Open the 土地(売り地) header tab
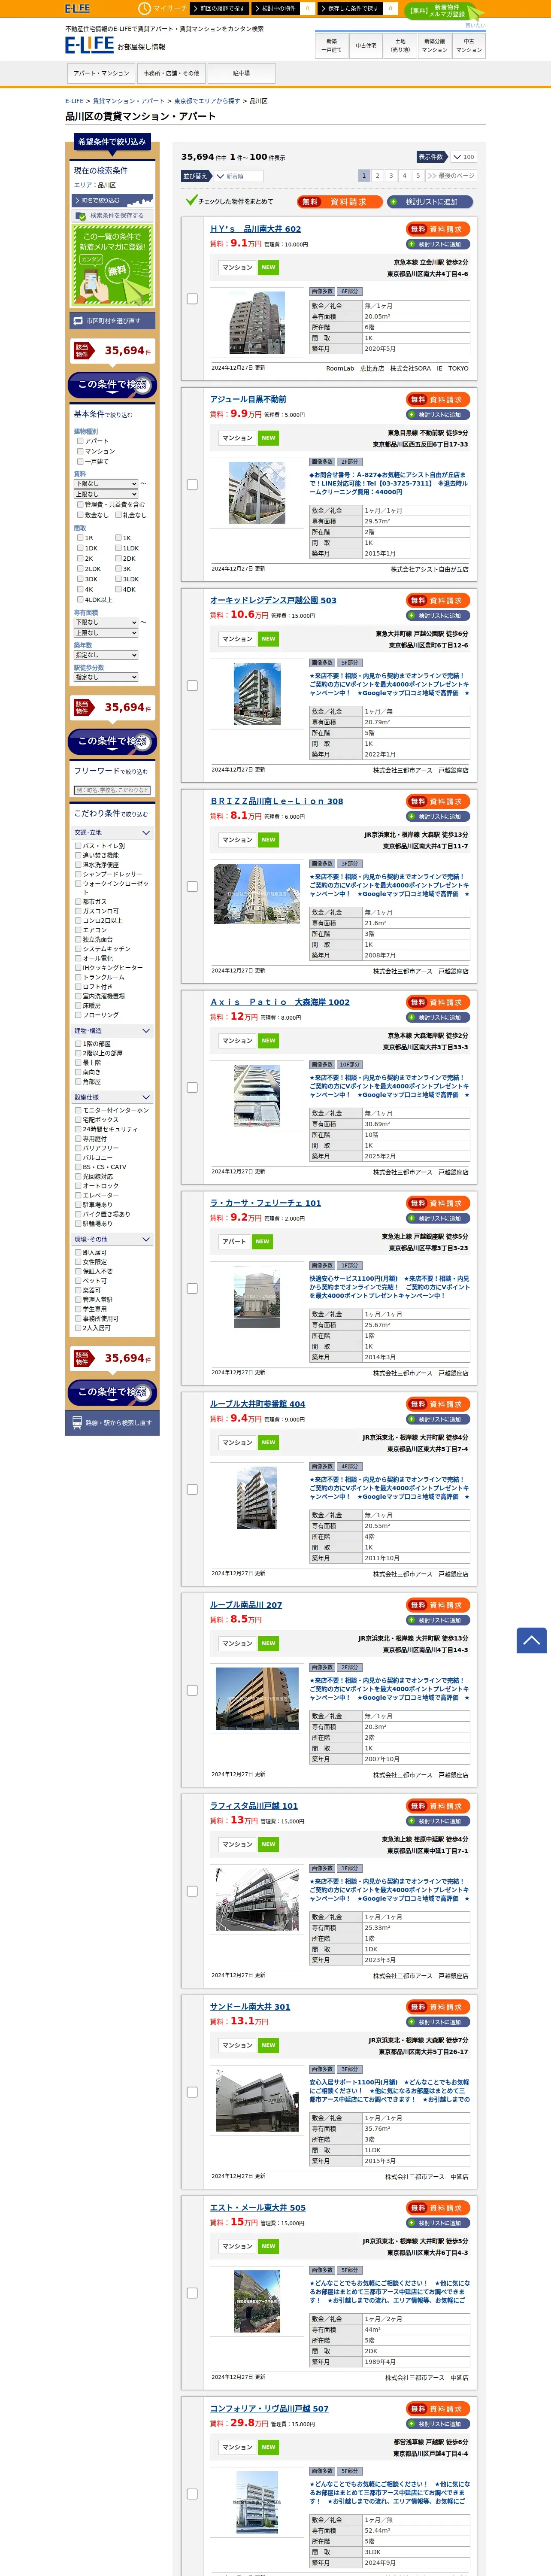 [400, 45]
